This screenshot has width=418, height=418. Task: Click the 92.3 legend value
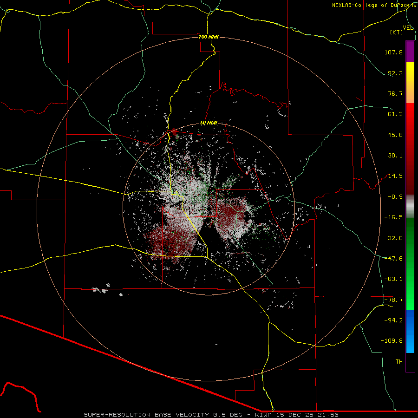(395, 73)
